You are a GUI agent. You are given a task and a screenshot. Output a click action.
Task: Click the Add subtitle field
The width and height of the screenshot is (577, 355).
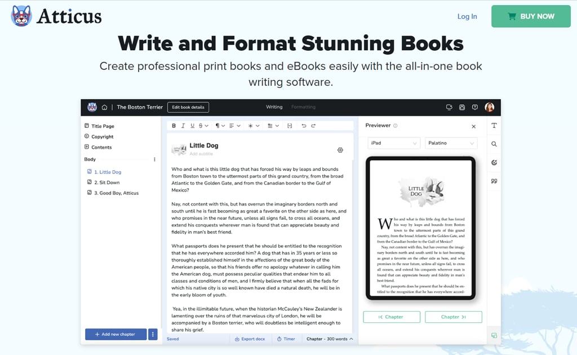click(201, 154)
